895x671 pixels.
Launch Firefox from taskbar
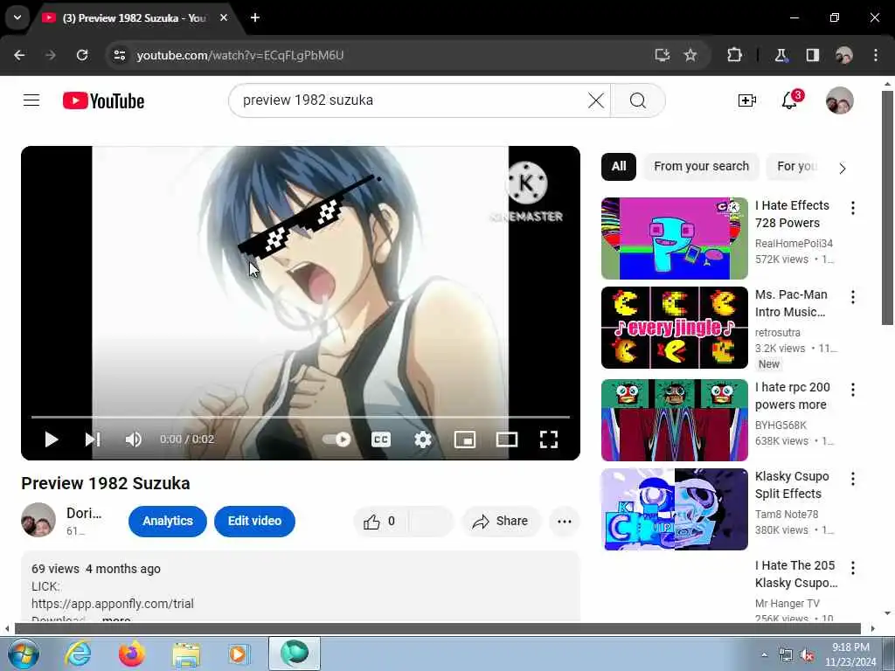point(131,654)
